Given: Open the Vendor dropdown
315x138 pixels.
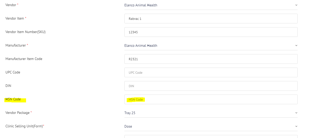Looking at the screenshot, I should [211, 5].
